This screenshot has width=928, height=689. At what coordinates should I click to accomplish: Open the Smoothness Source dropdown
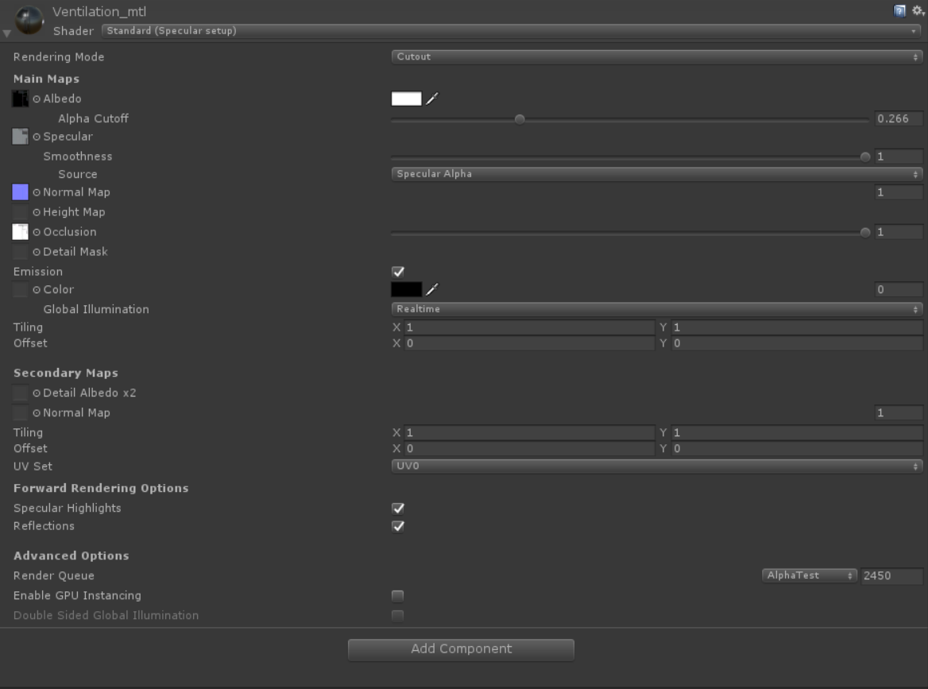[x=656, y=173]
